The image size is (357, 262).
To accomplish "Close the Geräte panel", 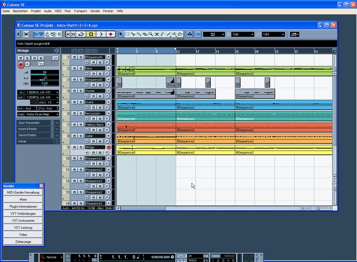I will pos(41,186).
